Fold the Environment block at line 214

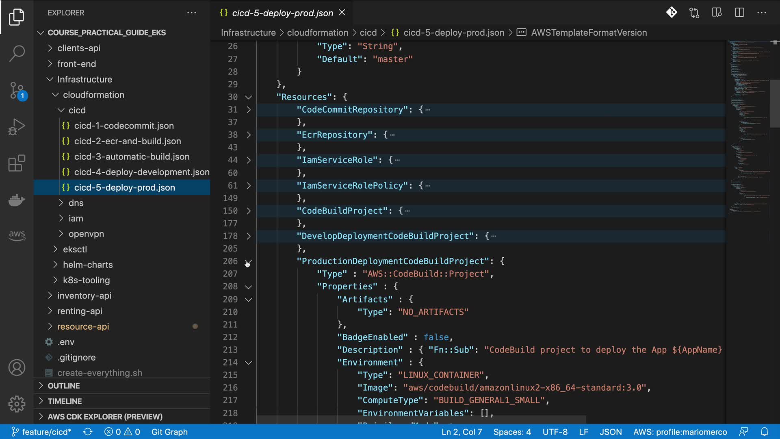(x=249, y=363)
